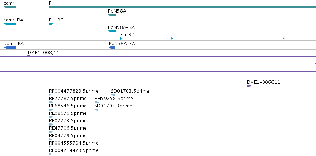Click the SD01703.3prime EST arrow
Viewport: 316px width, 156px height.
tap(96, 110)
